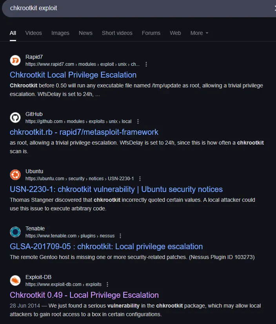Switch to the Videos tab
Viewport: 276px width, 324px height.
tap(34, 33)
